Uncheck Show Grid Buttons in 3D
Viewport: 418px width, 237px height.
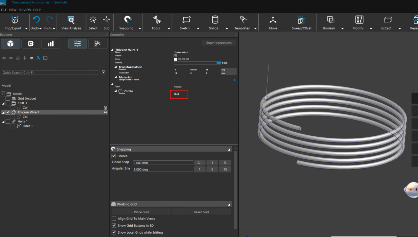click(114, 225)
